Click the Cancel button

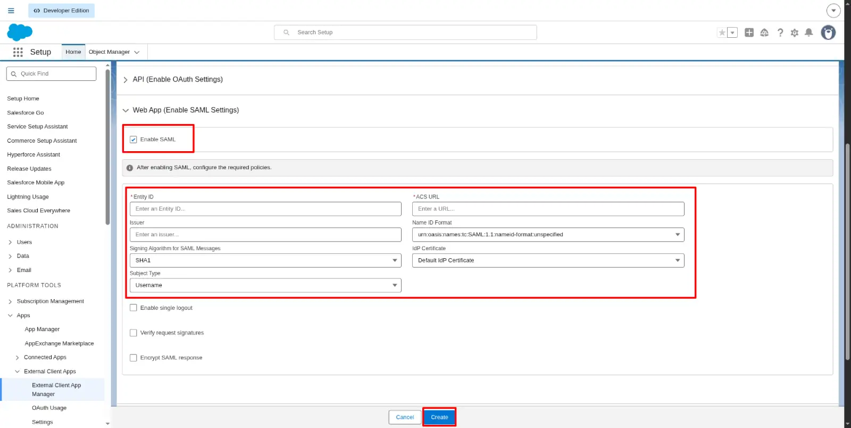click(405, 417)
